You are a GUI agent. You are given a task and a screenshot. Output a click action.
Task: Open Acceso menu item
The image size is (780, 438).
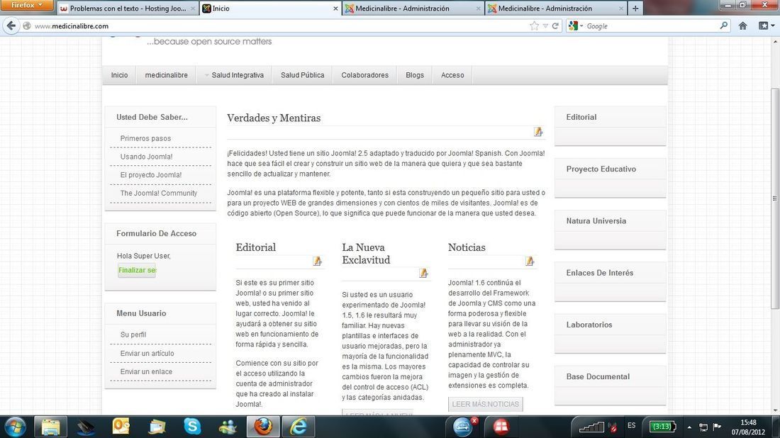pos(452,75)
